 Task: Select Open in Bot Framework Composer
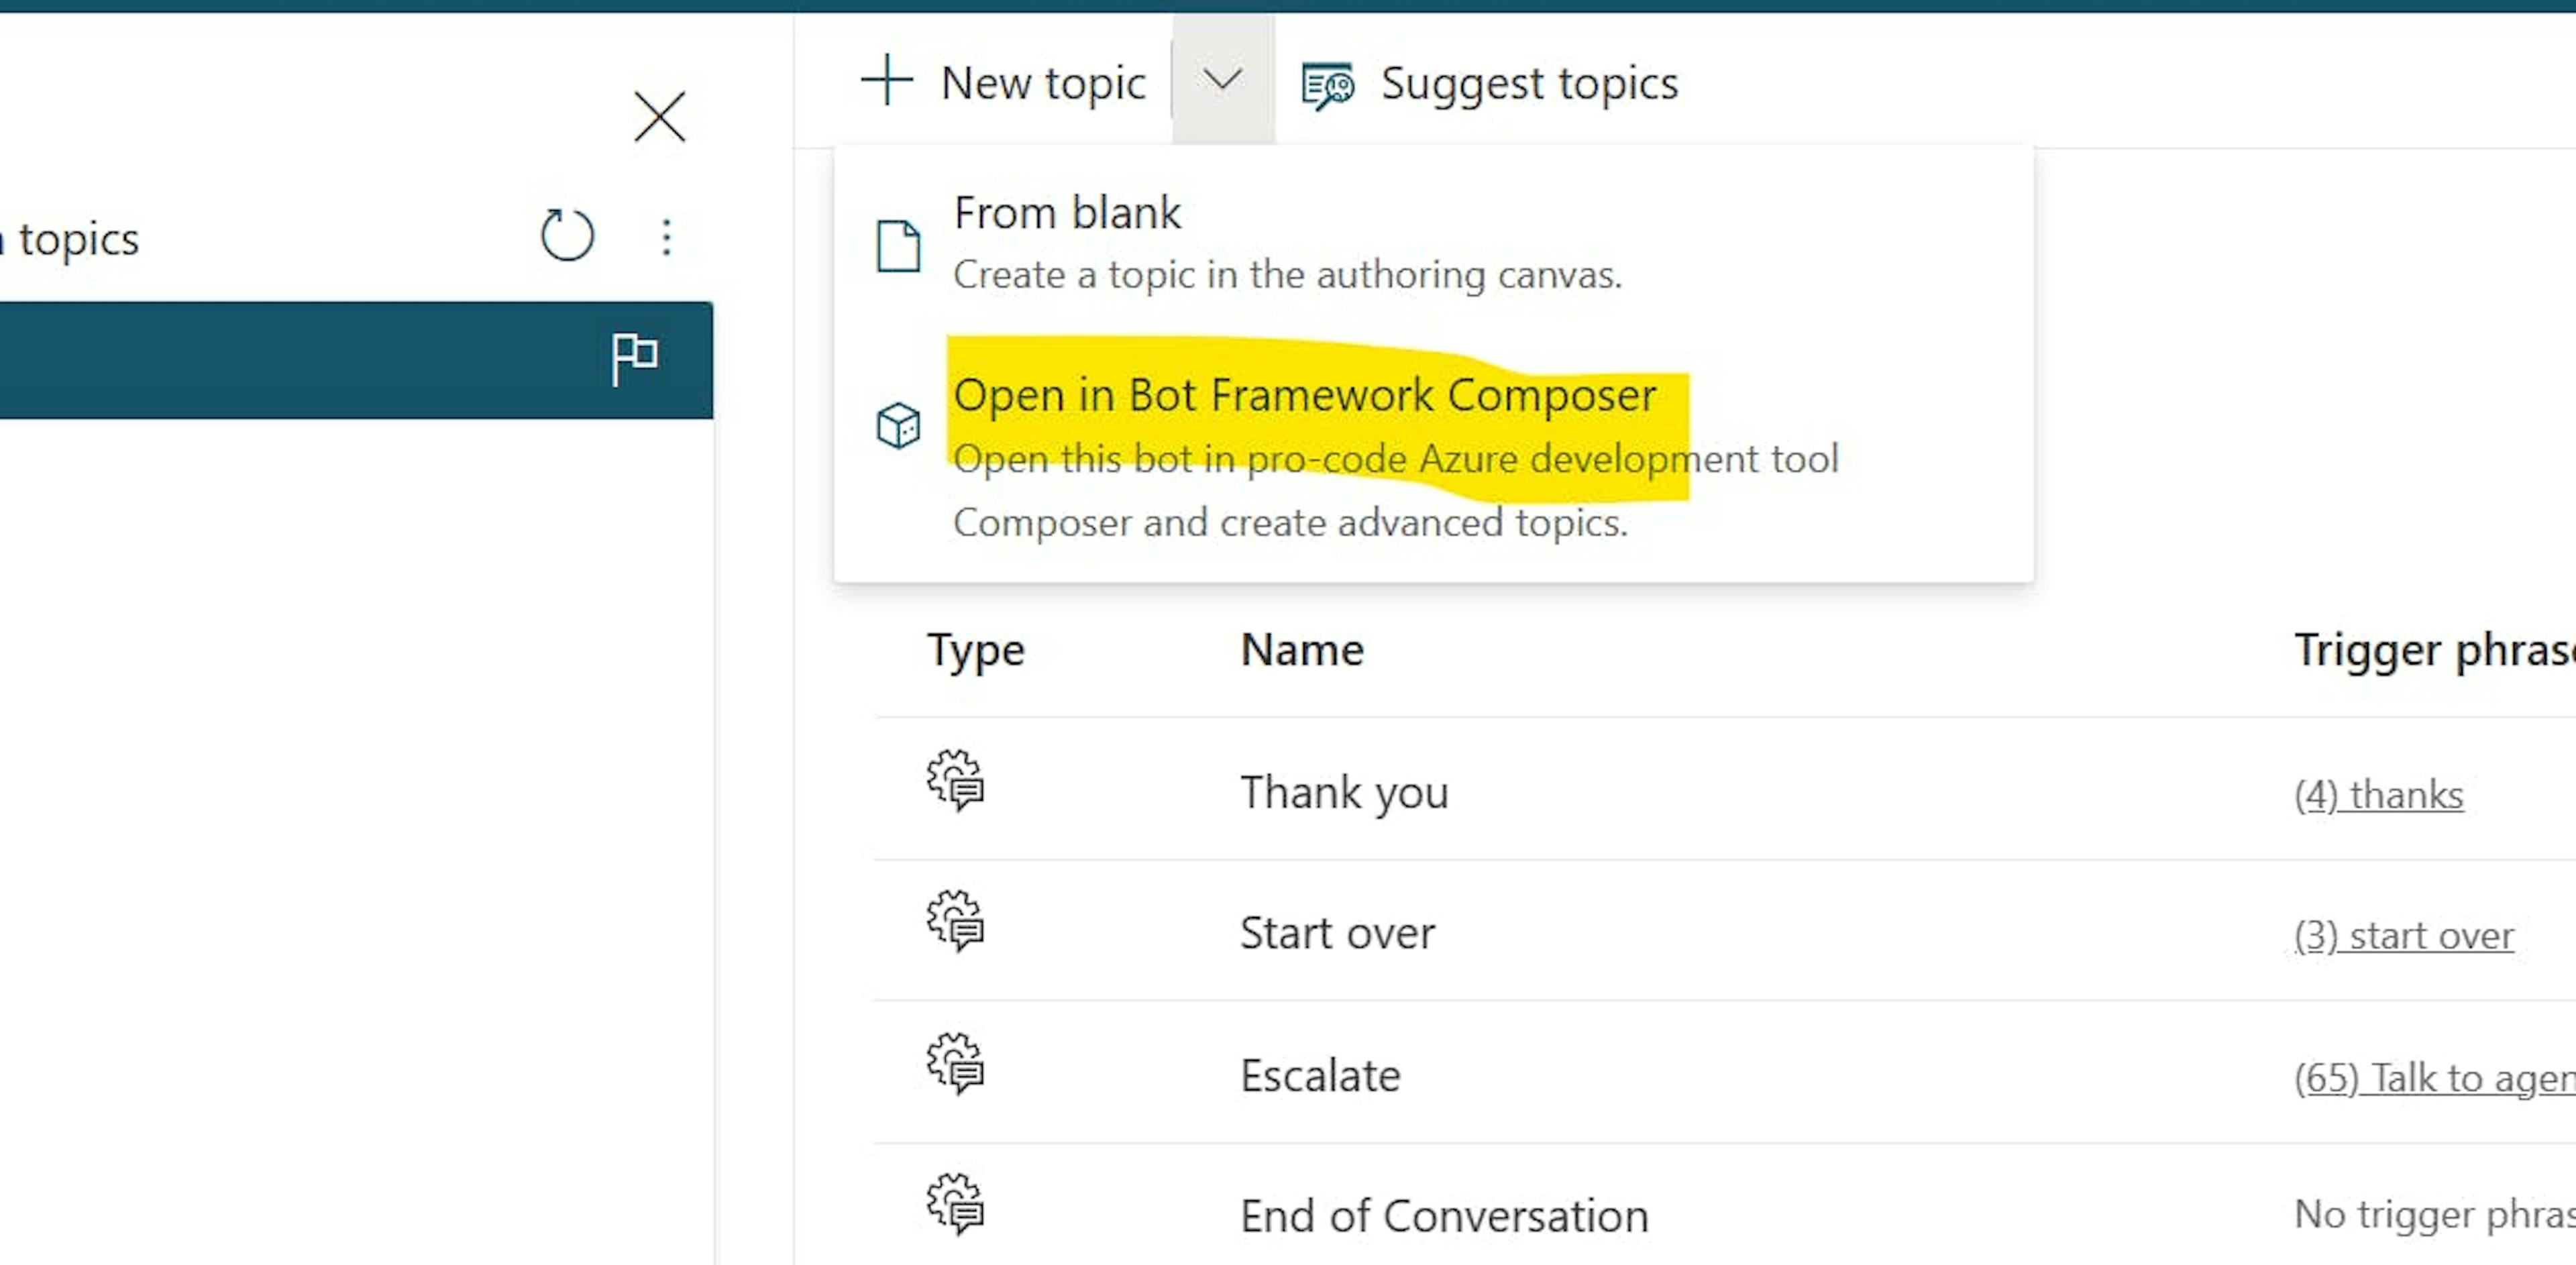tap(1303, 394)
